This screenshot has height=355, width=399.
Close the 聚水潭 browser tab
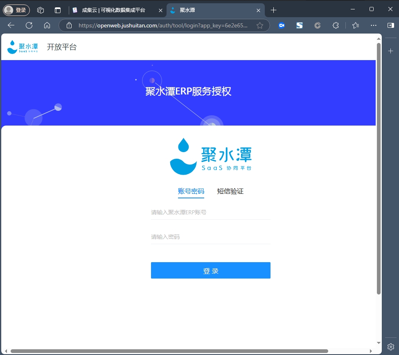click(258, 10)
